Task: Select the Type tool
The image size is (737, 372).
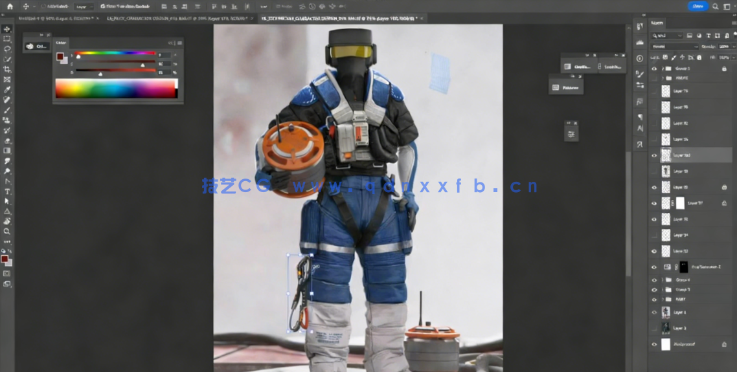Action: [x=7, y=191]
